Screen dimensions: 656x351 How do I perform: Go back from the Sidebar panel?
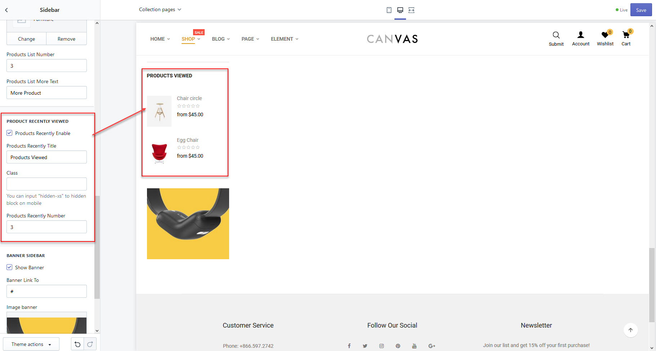(x=6, y=10)
